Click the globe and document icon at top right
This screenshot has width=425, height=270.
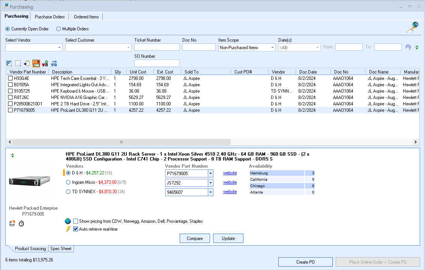[x=413, y=27]
